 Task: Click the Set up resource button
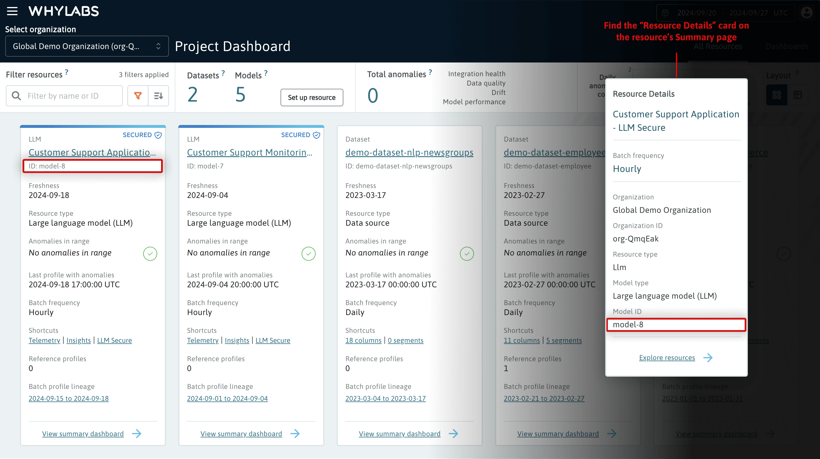tap(312, 97)
